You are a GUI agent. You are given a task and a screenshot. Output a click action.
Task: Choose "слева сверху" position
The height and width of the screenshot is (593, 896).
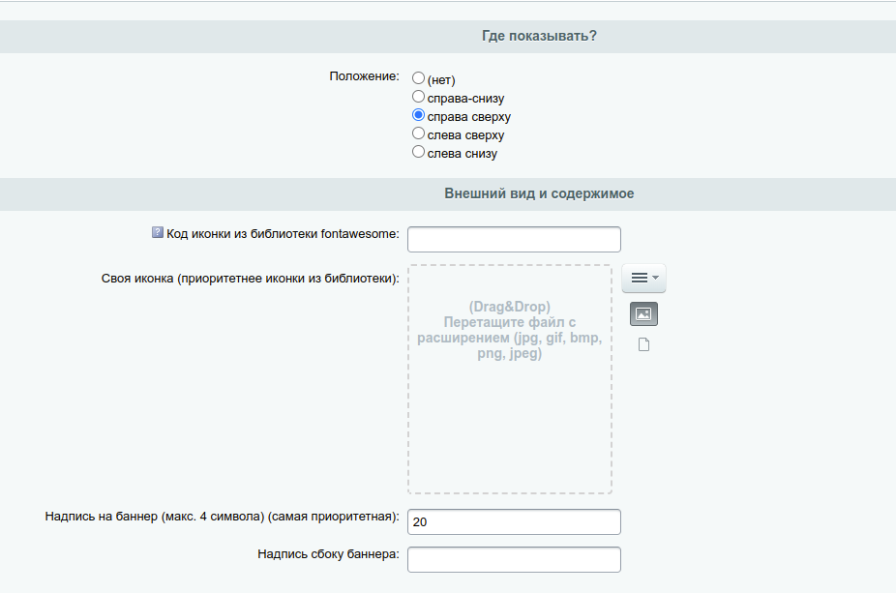click(418, 133)
